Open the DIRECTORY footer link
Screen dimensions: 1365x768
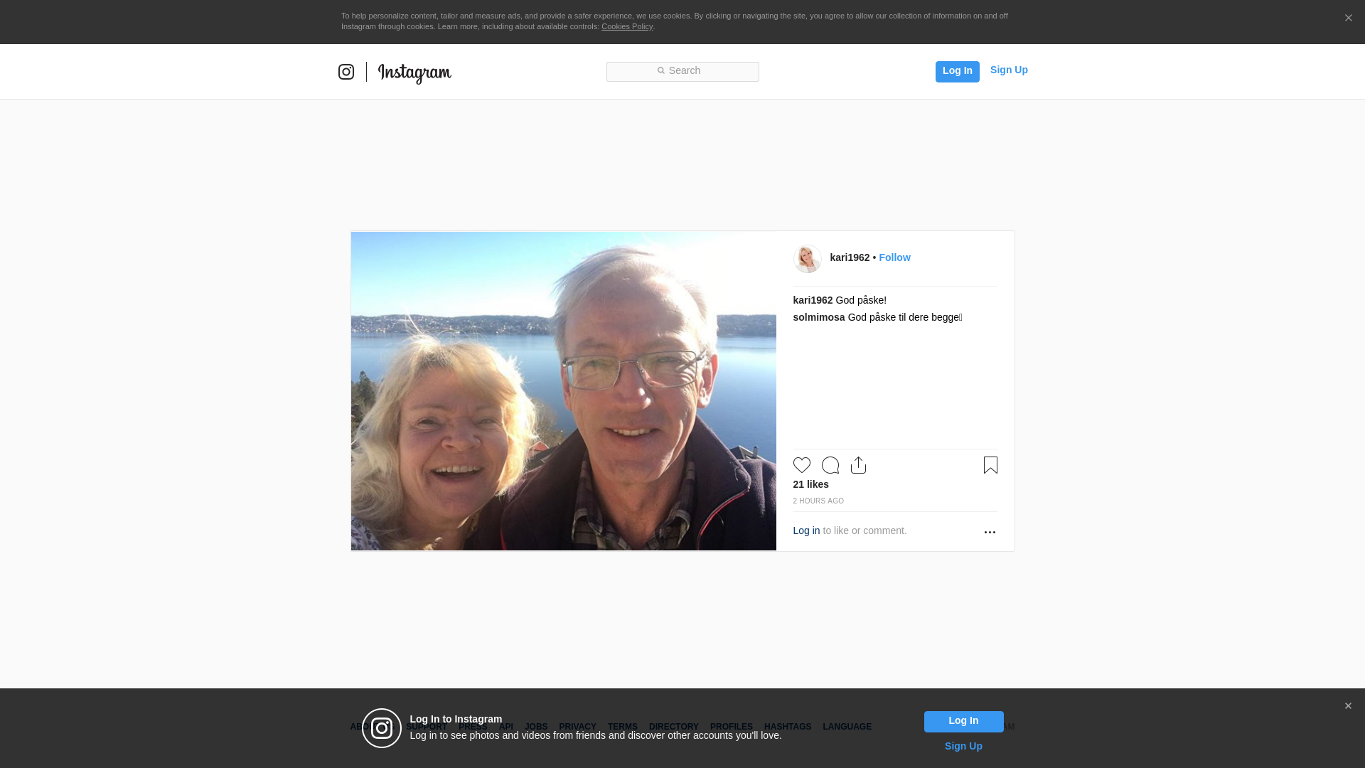673,727
